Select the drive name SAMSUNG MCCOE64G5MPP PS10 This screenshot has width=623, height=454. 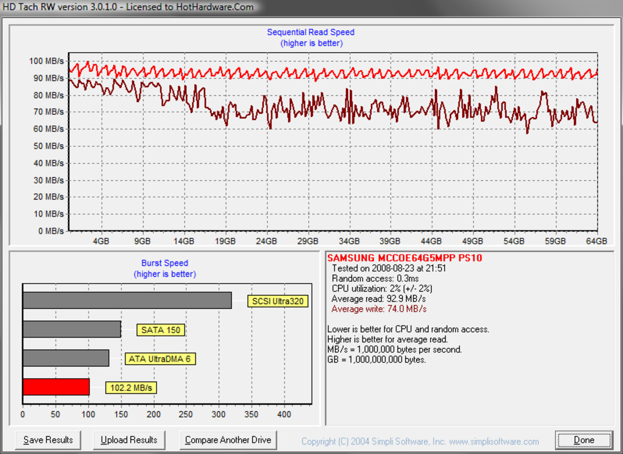click(x=405, y=258)
